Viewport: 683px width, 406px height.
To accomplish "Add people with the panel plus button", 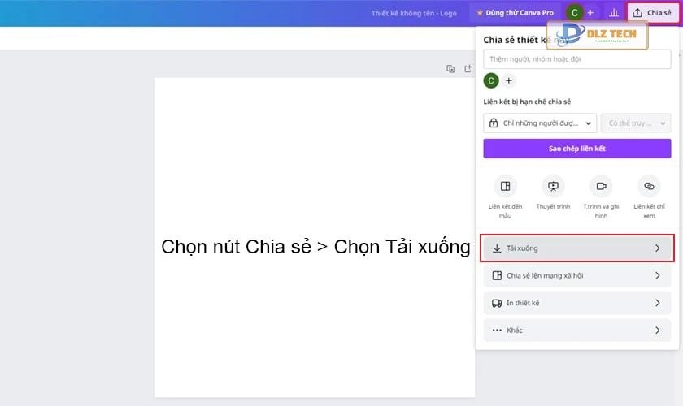I will point(509,80).
